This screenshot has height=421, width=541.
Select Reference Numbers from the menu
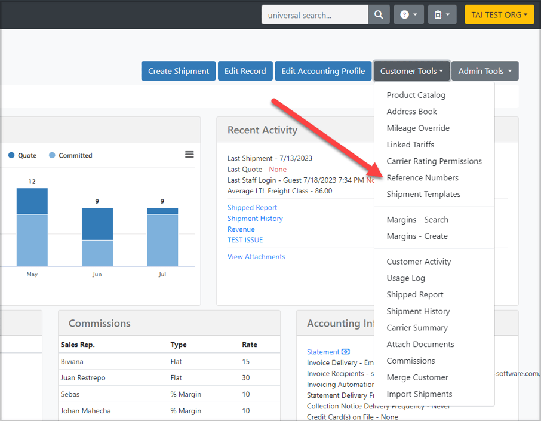pyautogui.click(x=422, y=177)
